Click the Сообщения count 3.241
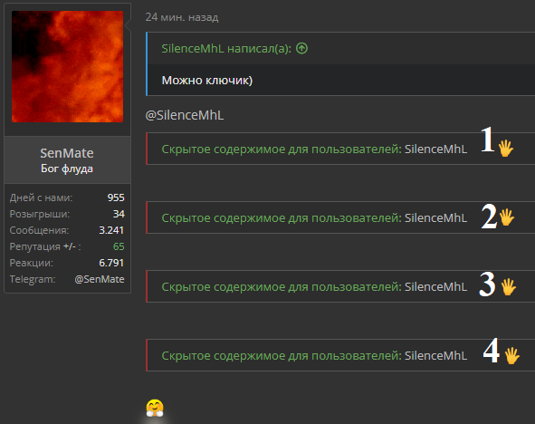The width and height of the screenshot is (535, 424). pos(111,230)
